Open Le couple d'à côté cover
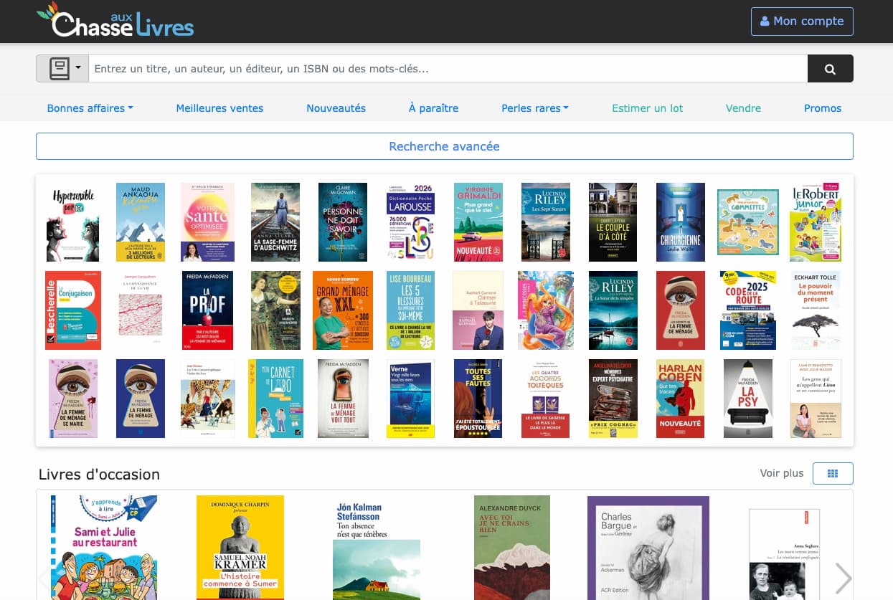This screenshot has width=893, height=600. 613,222
